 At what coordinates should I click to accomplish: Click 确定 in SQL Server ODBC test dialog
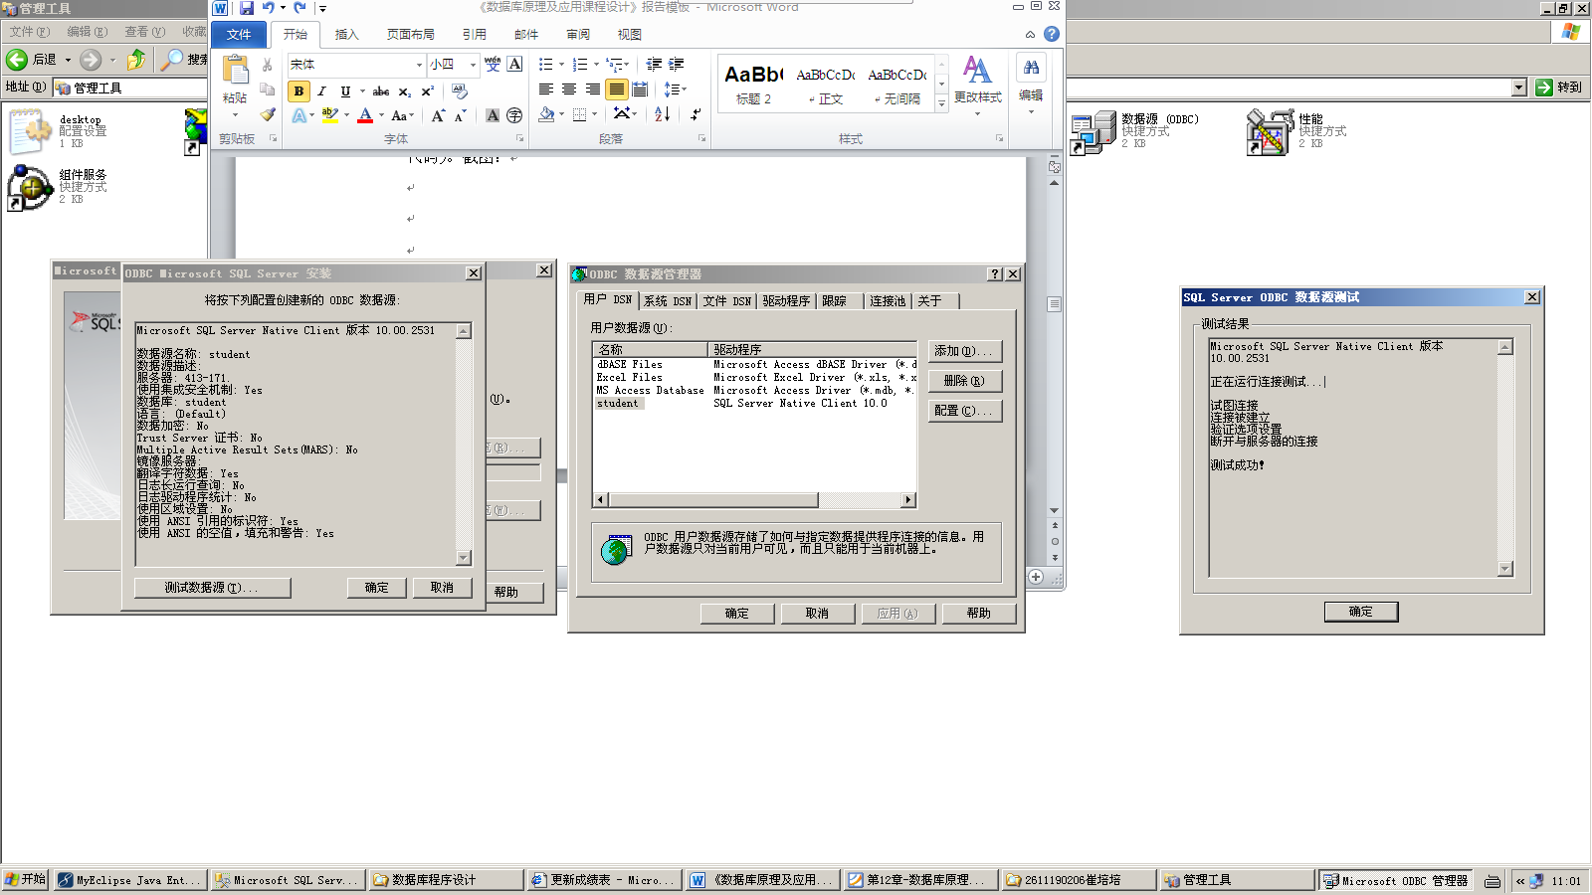pyautogui.click(x=1360, y=612)
